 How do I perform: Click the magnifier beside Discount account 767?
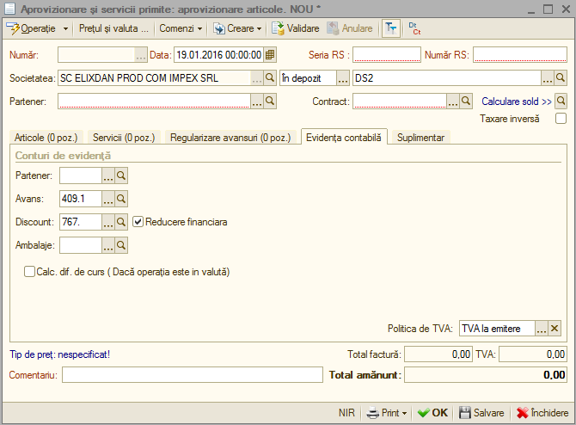point(121,222)
